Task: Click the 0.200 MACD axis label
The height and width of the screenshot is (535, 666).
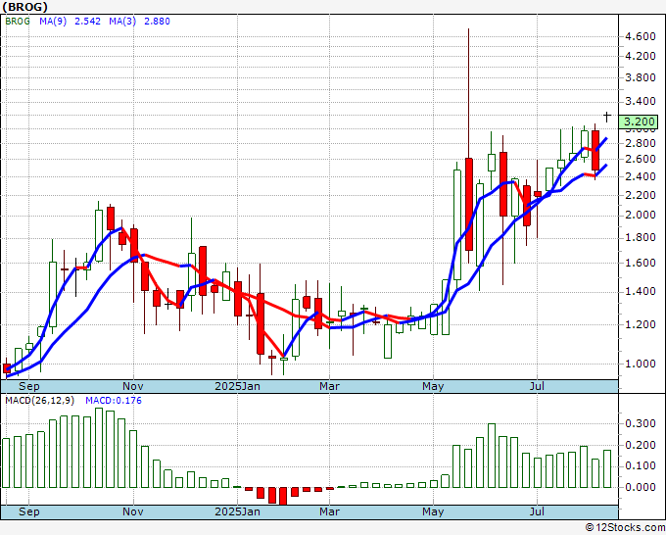Action: coord(641,445)
